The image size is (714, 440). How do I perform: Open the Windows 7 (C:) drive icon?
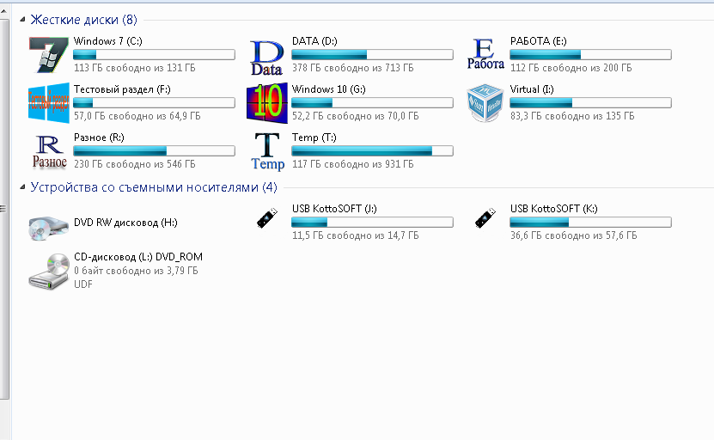[48, 54]
